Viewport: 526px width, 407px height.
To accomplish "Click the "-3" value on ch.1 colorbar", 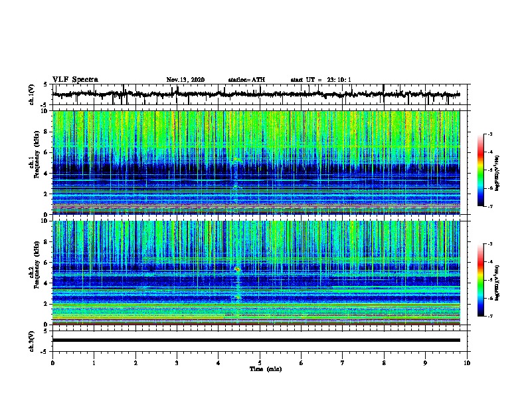I will tap(489, 134).
